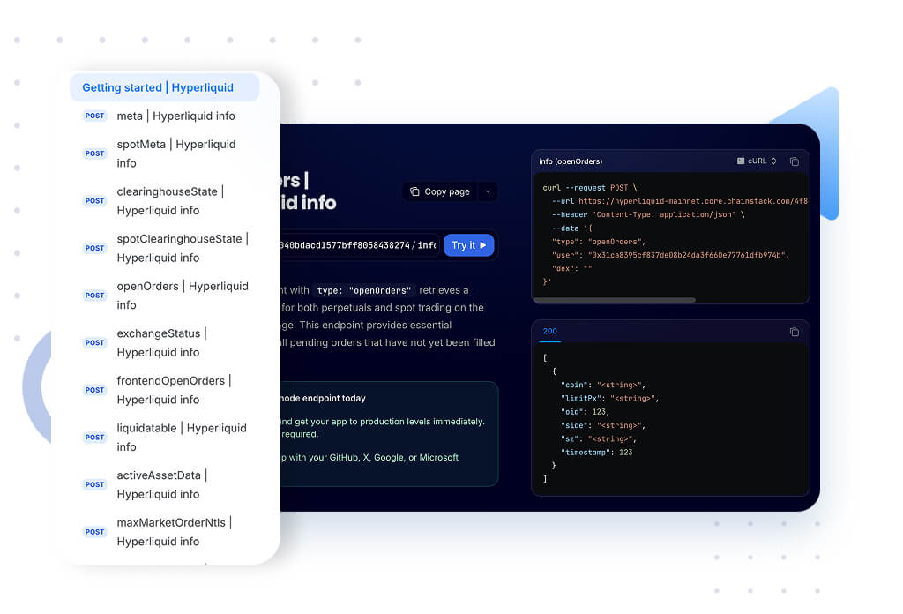The image size is (903, 614).
Task: Open meta | Hyperliquid info endpoint
Action: pyautogui.click(x=165, y=116)
